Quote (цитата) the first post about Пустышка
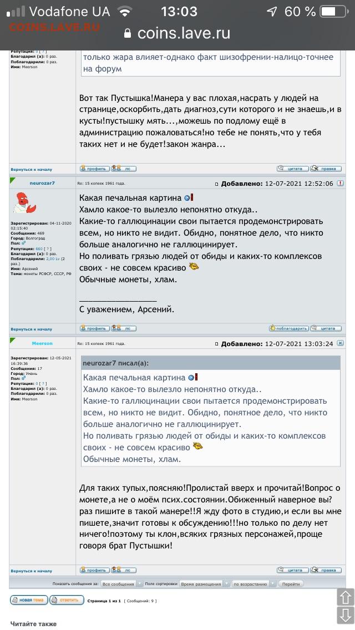 [x=292, y=169]
